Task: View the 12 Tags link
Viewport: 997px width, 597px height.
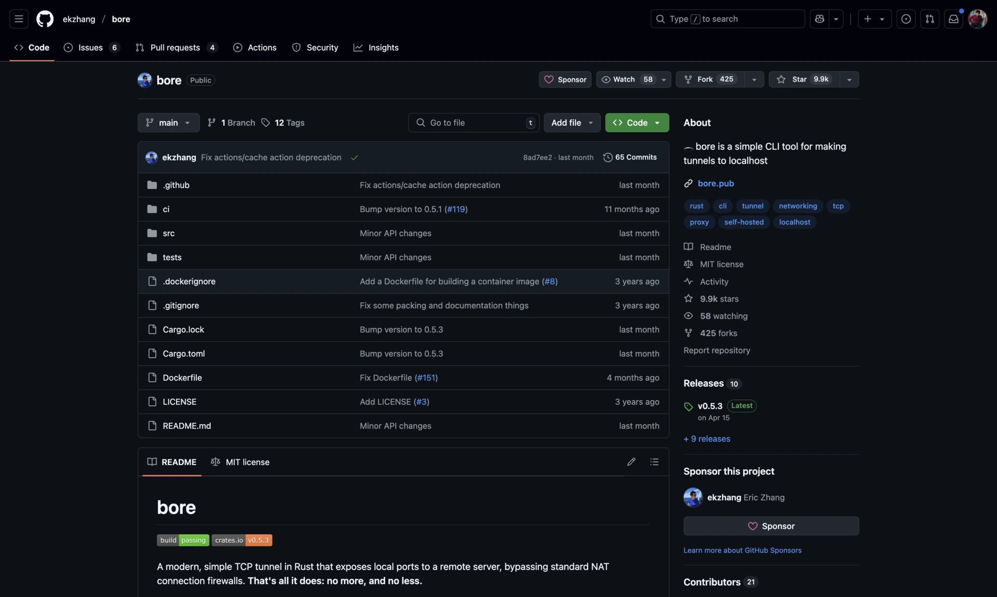Action: pyautogui.click(x=282, y=123)
